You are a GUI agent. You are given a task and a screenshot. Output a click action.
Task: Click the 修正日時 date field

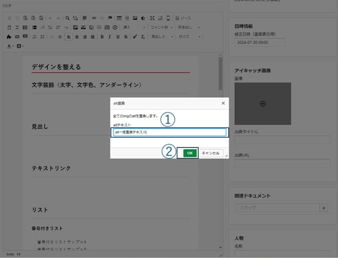click(x=260, y=43)
